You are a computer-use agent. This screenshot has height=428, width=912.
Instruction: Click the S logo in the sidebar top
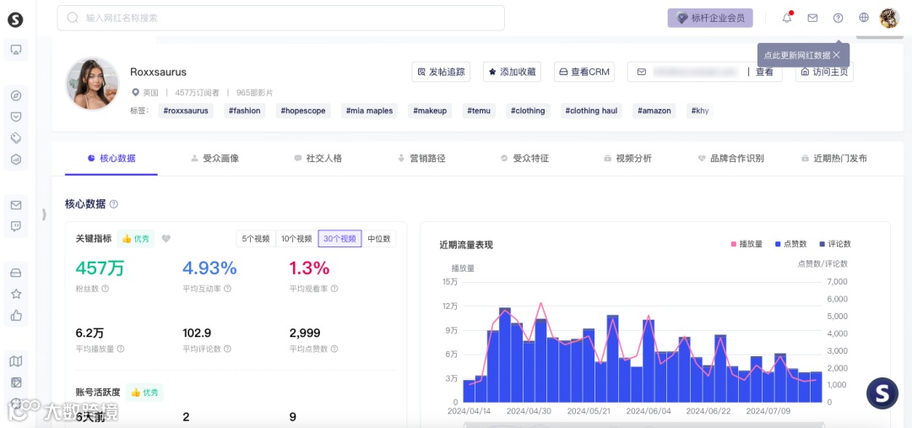click(x=16, y=19)
